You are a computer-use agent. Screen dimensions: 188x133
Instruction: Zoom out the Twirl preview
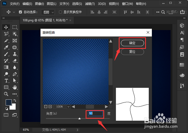46,107
